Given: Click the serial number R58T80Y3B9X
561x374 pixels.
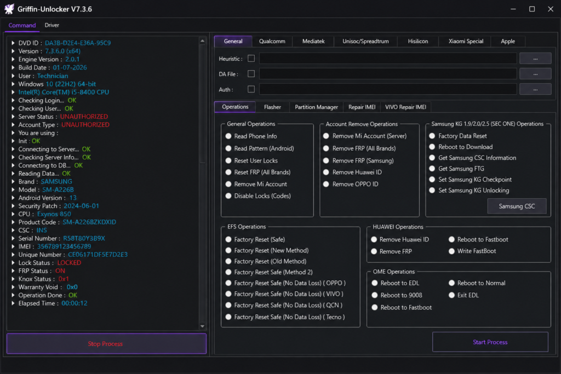Looking at the screenshot, I should 84,239.
